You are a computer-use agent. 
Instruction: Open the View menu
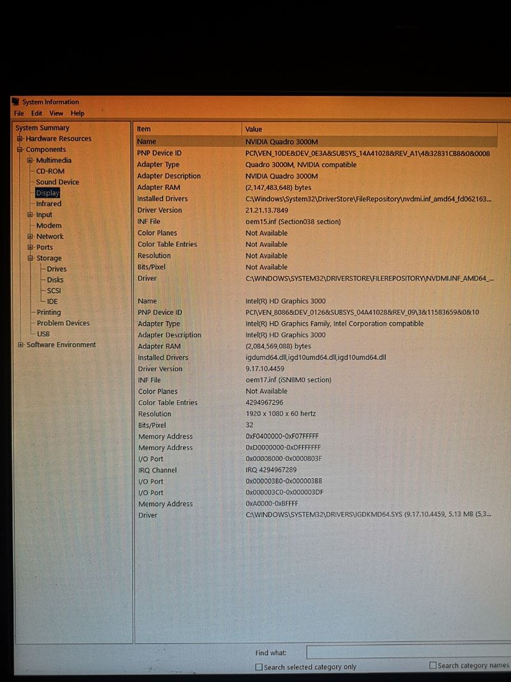(56, 113)
